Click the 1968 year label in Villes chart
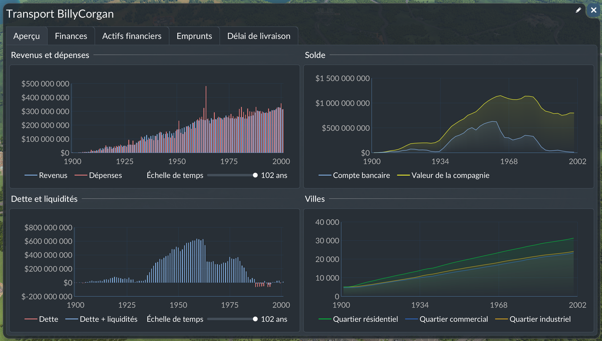 [499, 305]
